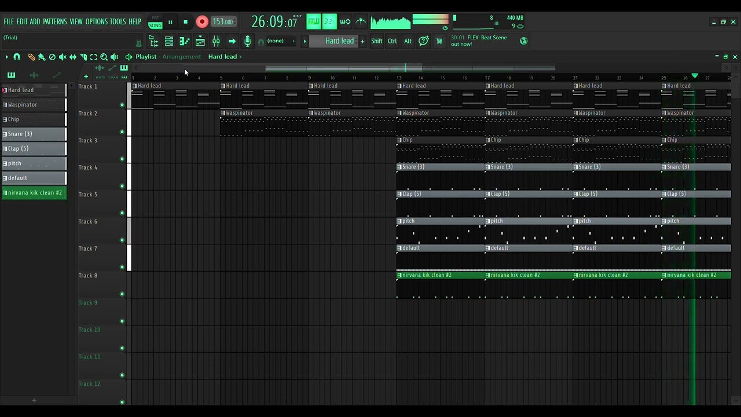
Task: Toggle the metronome-shaped button
Action: coord(361,22)
